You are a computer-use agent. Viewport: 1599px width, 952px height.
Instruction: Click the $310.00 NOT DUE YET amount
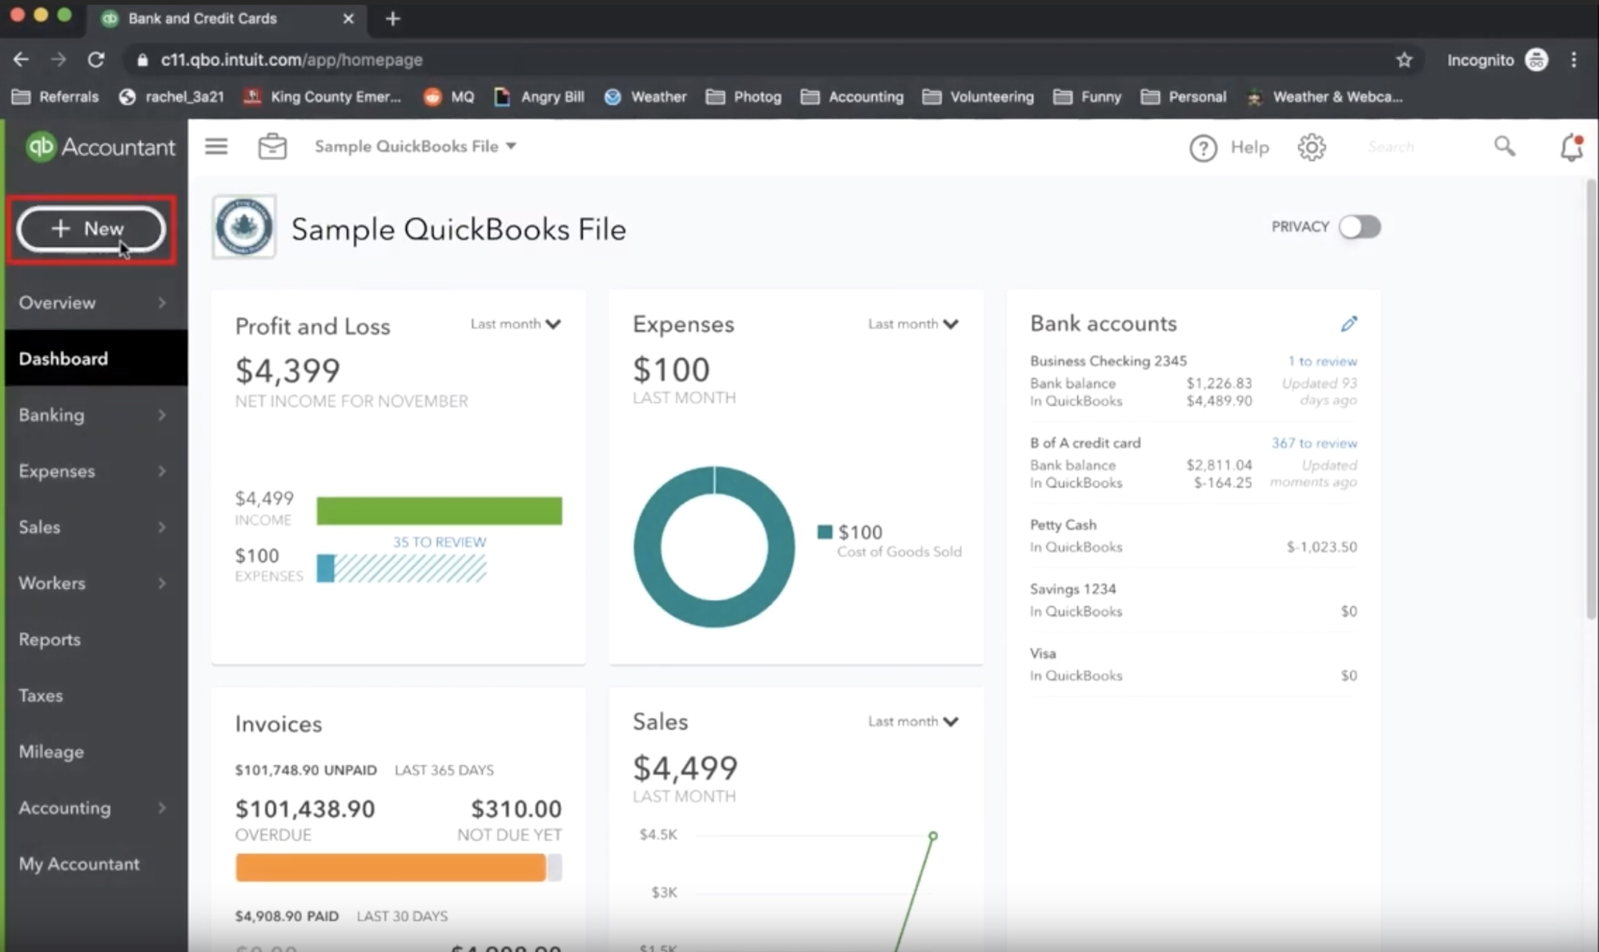tap(517, 810)
